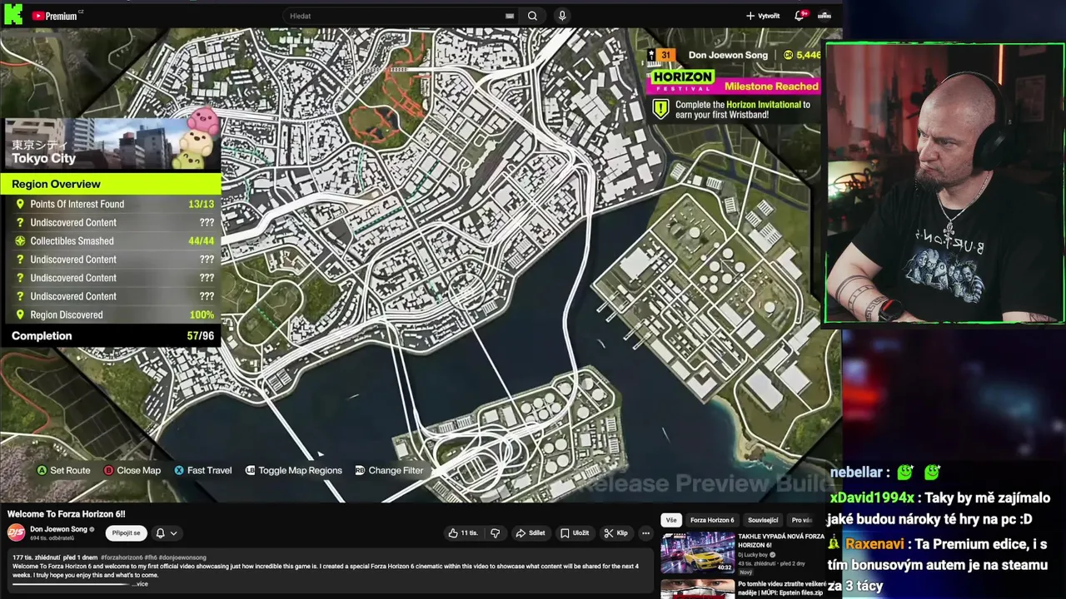The image size is (1066, 599).
Task: Click the player level 31 badge
Action: pos(661,55)
